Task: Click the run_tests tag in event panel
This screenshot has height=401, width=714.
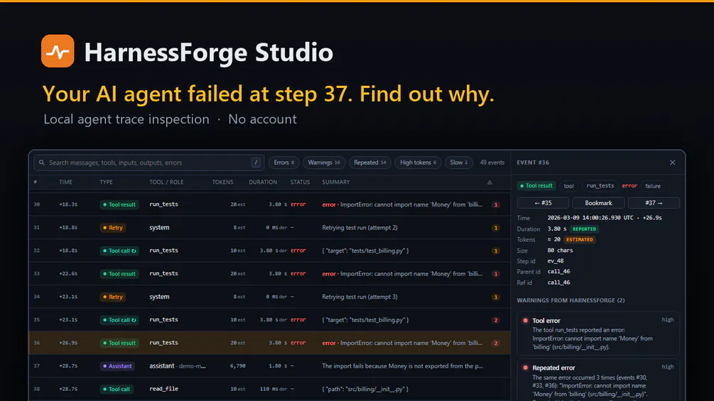Action: point(600,185)
